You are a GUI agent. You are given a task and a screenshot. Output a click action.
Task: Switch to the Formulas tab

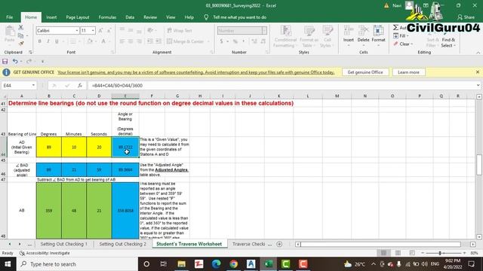107,17
